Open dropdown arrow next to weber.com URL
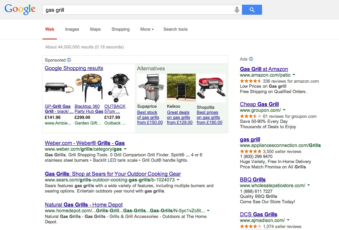Image resolution: width=339 pixels, height=230 pixels. click(125, 149)
